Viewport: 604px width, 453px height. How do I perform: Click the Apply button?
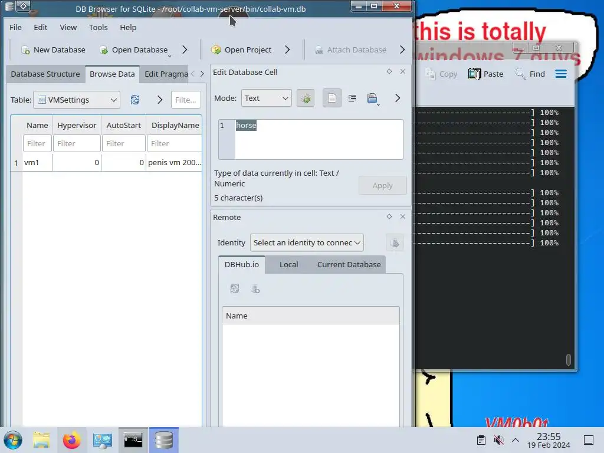(x=382, y=185)
